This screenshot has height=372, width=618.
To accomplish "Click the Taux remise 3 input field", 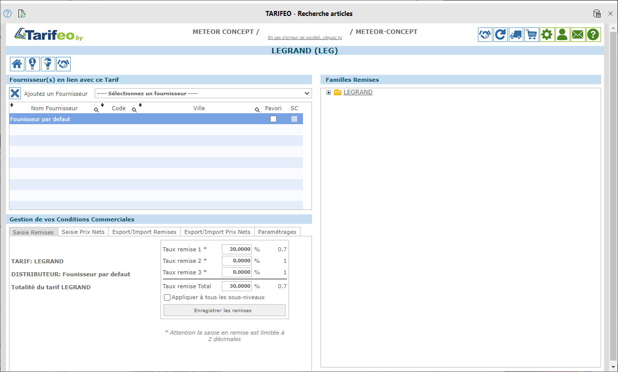I will pos(237,272).
